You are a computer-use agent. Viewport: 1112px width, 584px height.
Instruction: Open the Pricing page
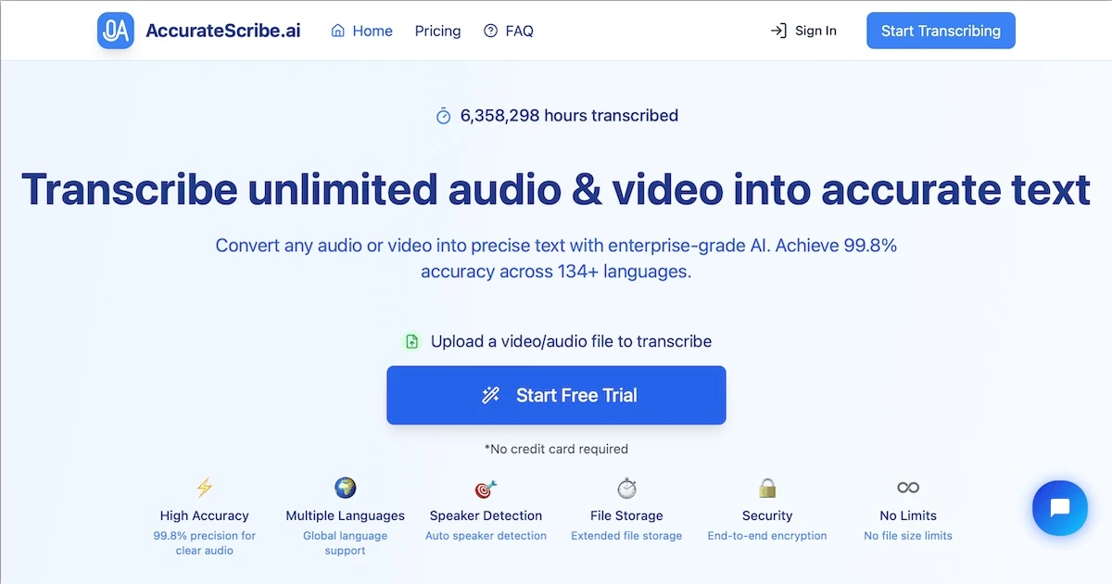click(x=437, y=31)
